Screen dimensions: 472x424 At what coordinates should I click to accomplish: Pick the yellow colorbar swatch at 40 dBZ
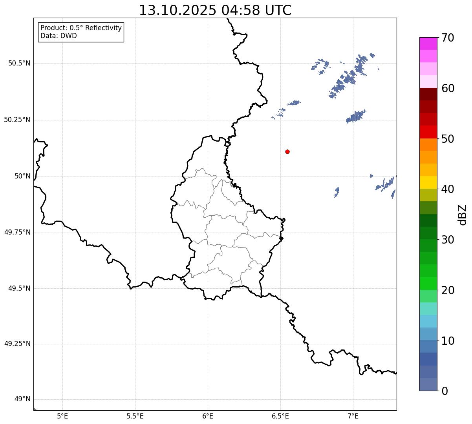coord(428,182)
